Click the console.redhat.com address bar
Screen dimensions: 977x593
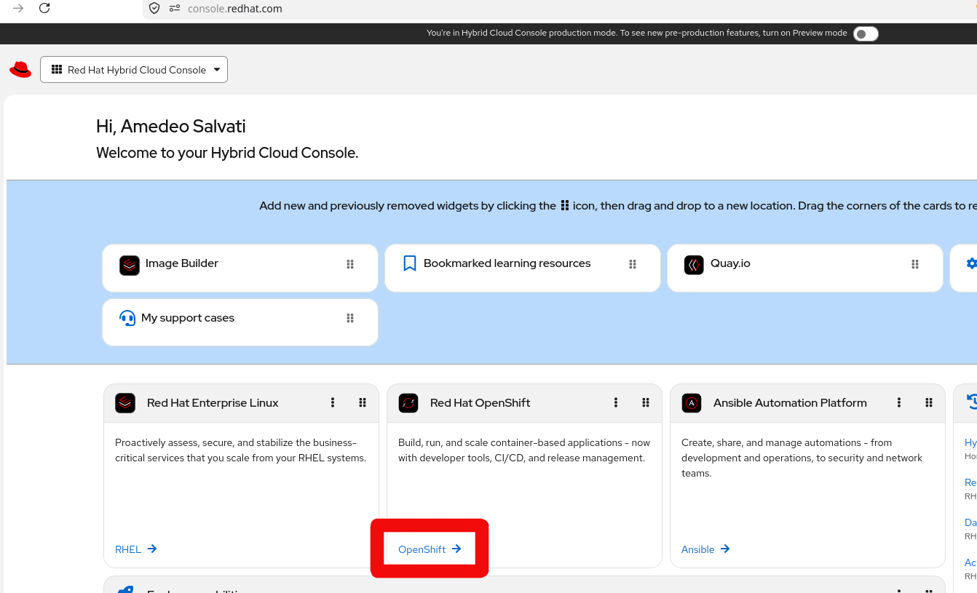tap(561, 9)
